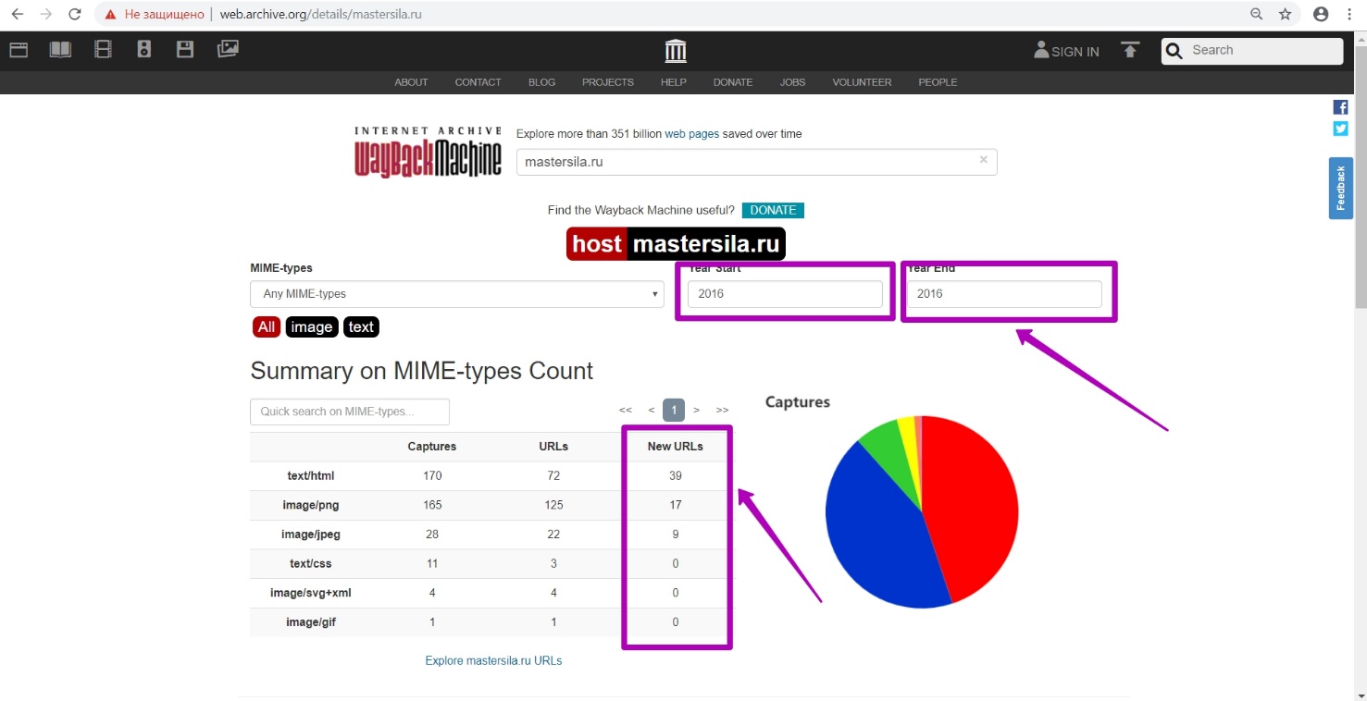Click SIGN IN link
This screenshot has height=701, width=1367.
click(x=1067, y=51)
